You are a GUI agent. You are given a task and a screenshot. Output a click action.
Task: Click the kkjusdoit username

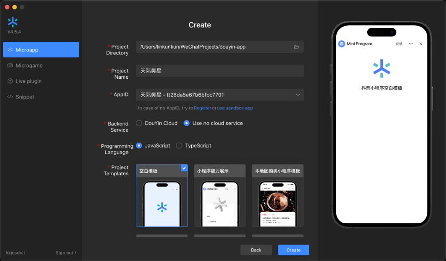coord(15,252)
